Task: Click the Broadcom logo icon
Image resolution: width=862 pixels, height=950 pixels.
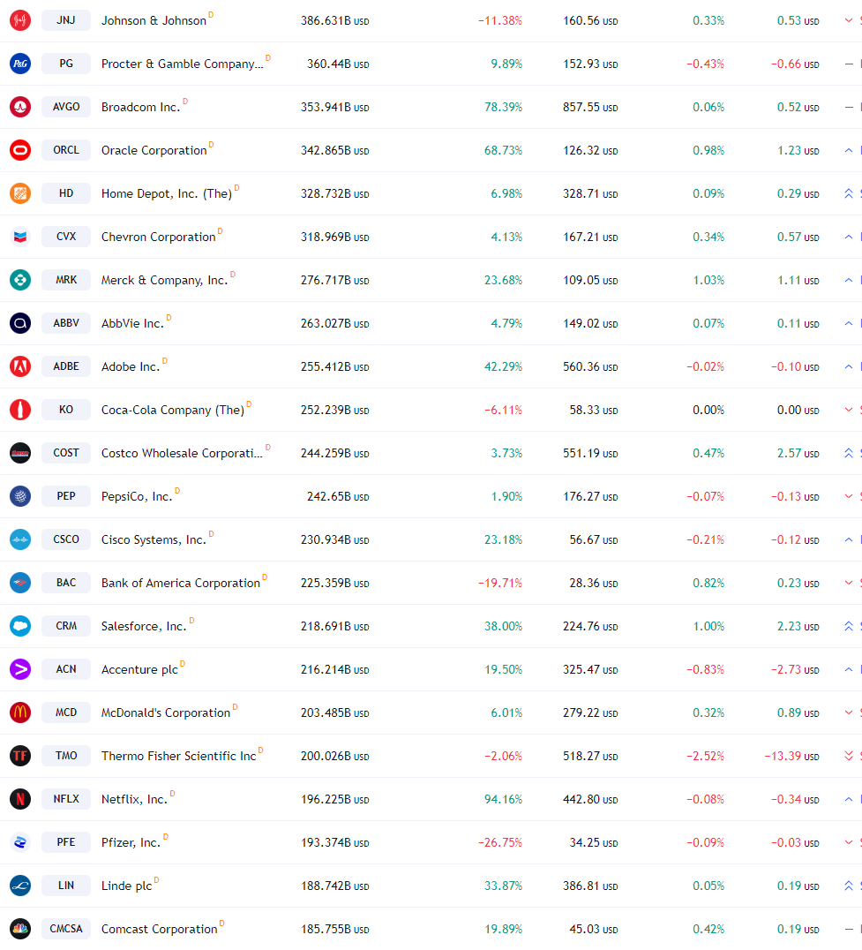Action: click(x=20, y=107)
